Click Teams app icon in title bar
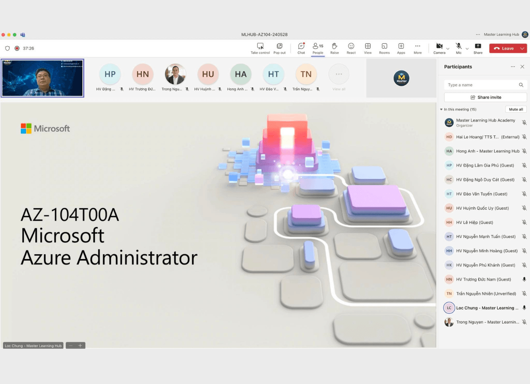This screenshot has width=530, height=384. pos(23,35)
